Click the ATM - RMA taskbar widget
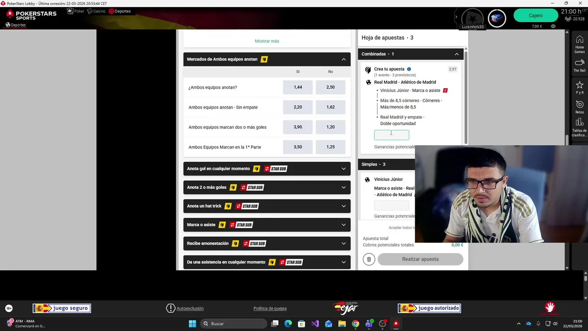The height and width of the screenshot is (331, 588). click(25, 324)
